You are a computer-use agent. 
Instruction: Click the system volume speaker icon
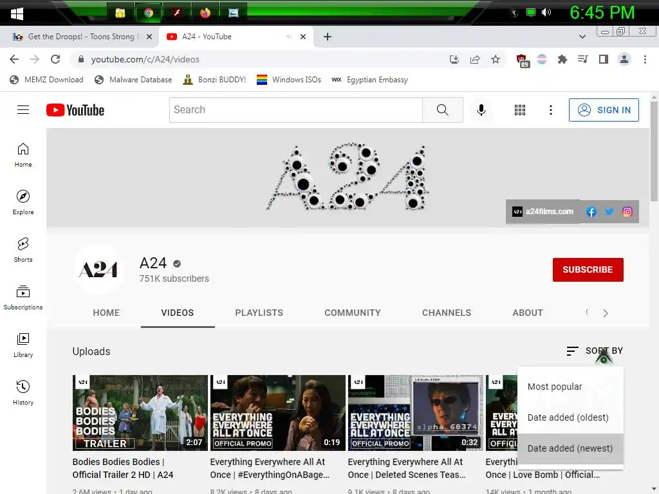546,13
